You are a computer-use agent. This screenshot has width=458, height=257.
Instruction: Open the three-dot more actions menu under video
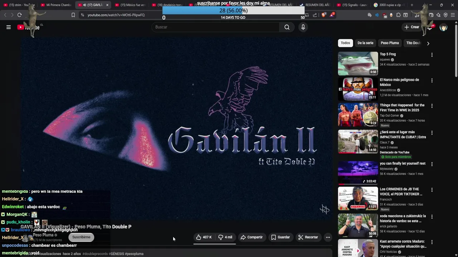(328, 237)
